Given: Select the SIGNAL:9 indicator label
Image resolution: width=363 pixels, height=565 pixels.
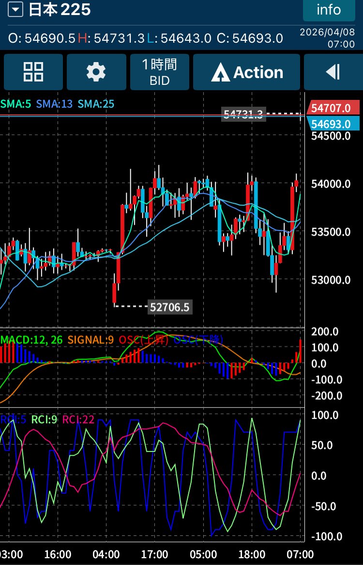Looking at the screenshot, I should click(x=91, y=340).
